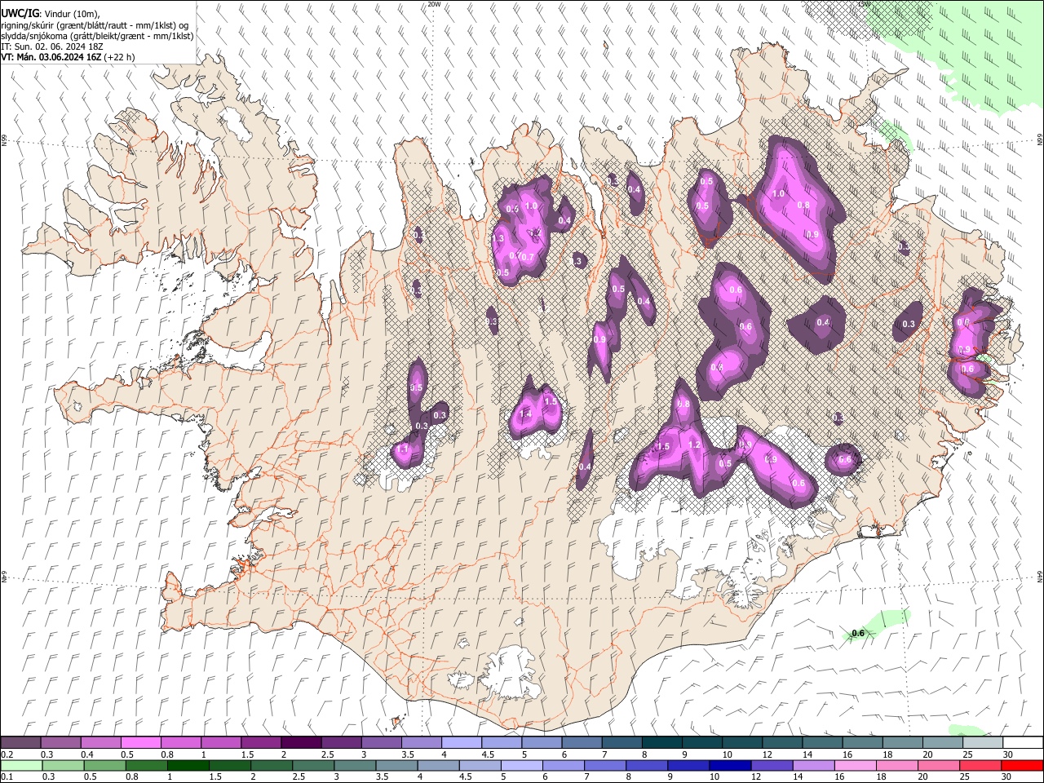The height and width of the screenshot is (783, 1044).
Task: Click the '66N' latitude label on right edge
Action: click(x=1040, y=140)
